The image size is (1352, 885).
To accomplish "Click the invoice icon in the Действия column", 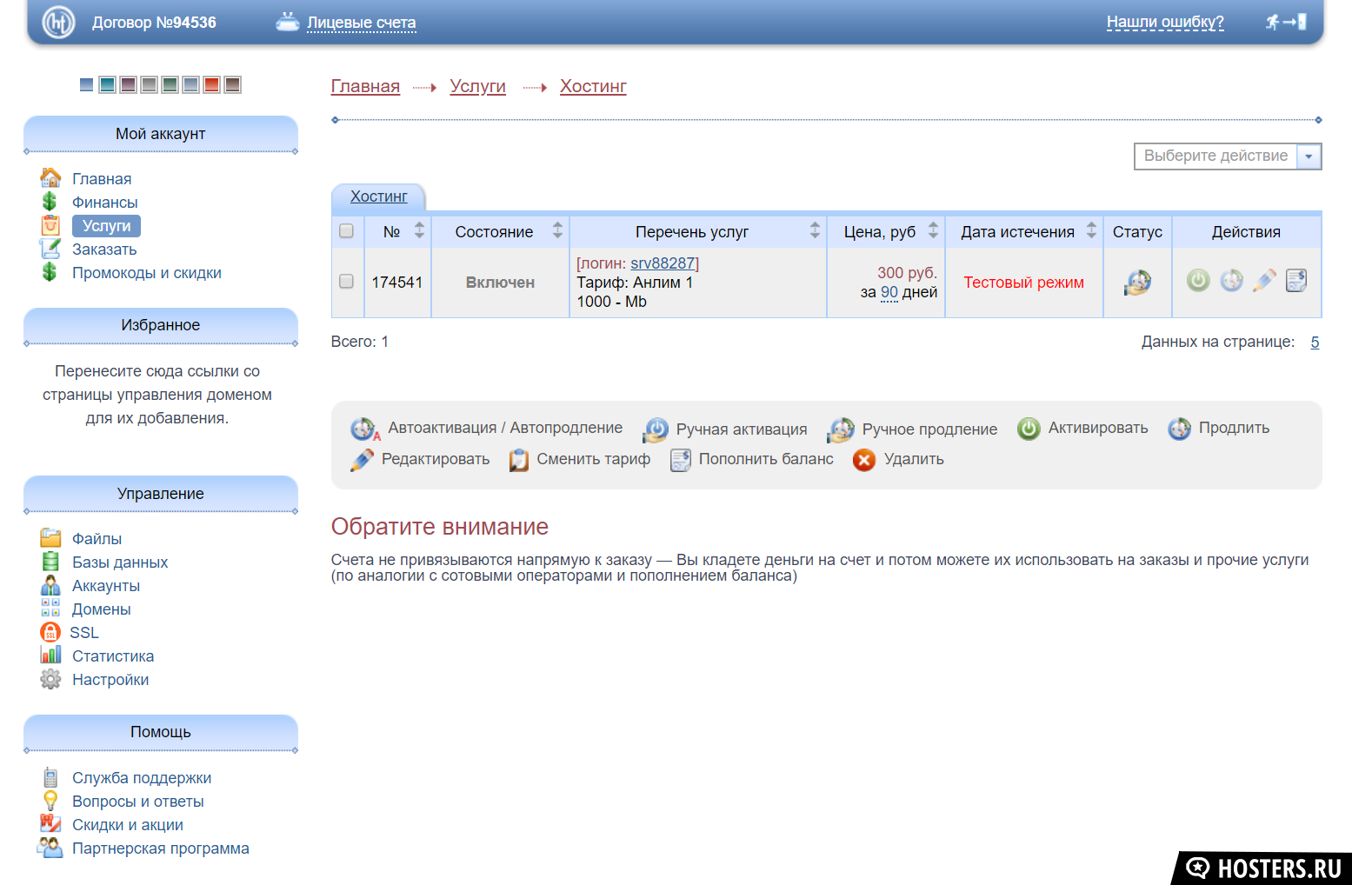I will click(x=1296, y=281).
